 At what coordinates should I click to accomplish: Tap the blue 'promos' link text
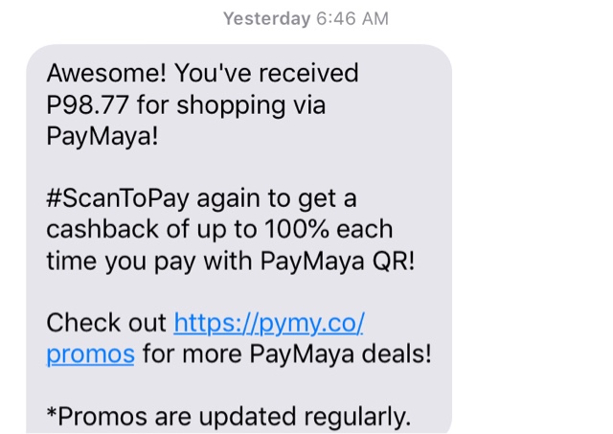coord(90,355)
